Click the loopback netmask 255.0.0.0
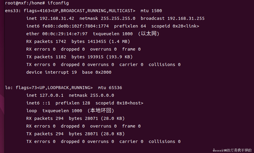 [x=99, y=95]
